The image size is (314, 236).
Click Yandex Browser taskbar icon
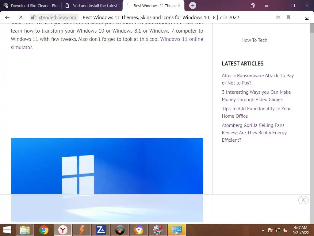(63, 230)
